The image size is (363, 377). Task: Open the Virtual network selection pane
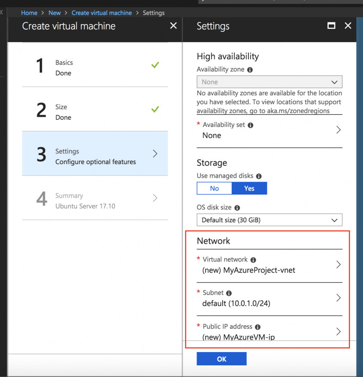(269, 265)
